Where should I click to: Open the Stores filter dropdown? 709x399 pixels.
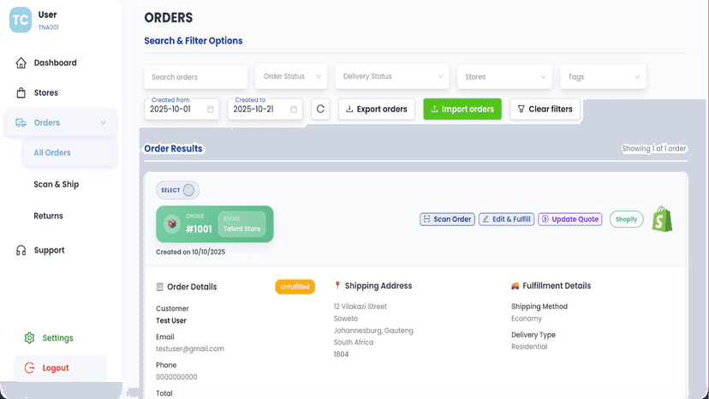coord(504,77)
